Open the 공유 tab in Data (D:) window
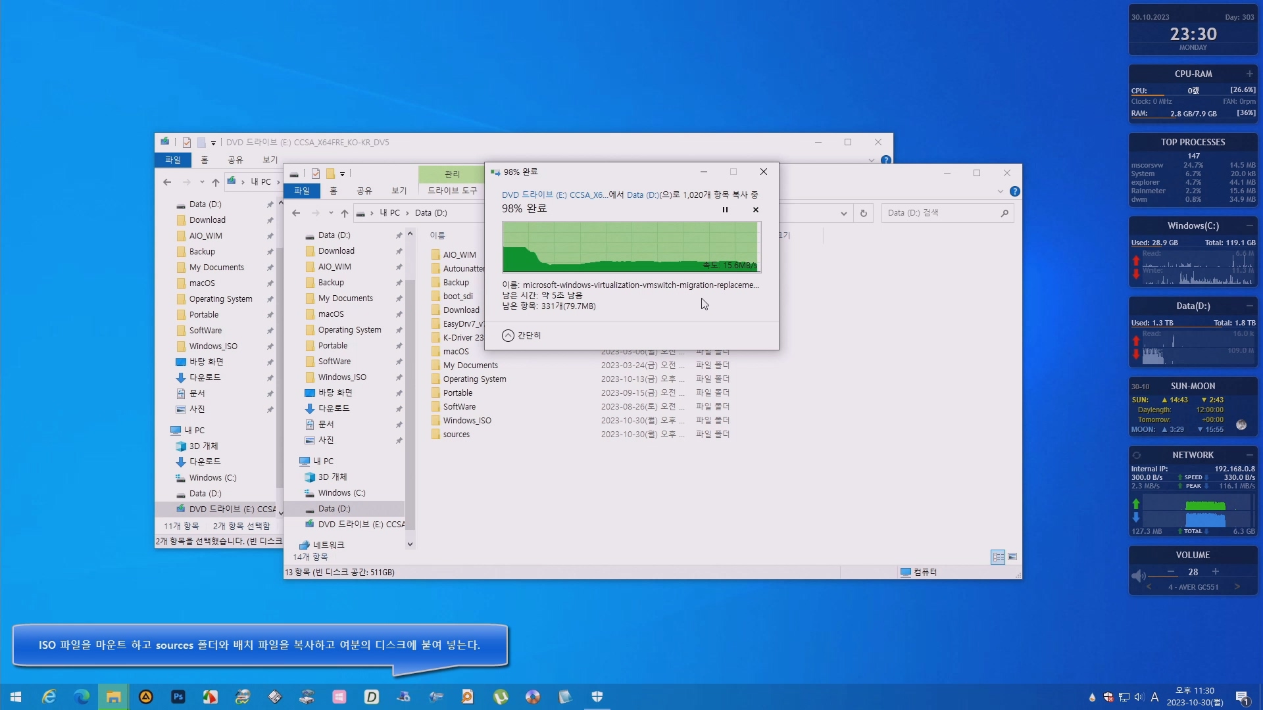The image size is (1263, 710). (x=364, y=191)
